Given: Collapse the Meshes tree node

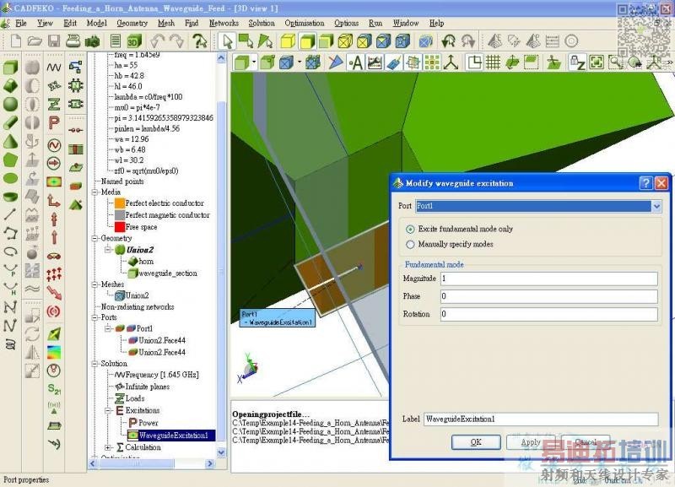Looking at the screenshot, I should [94, 284].
